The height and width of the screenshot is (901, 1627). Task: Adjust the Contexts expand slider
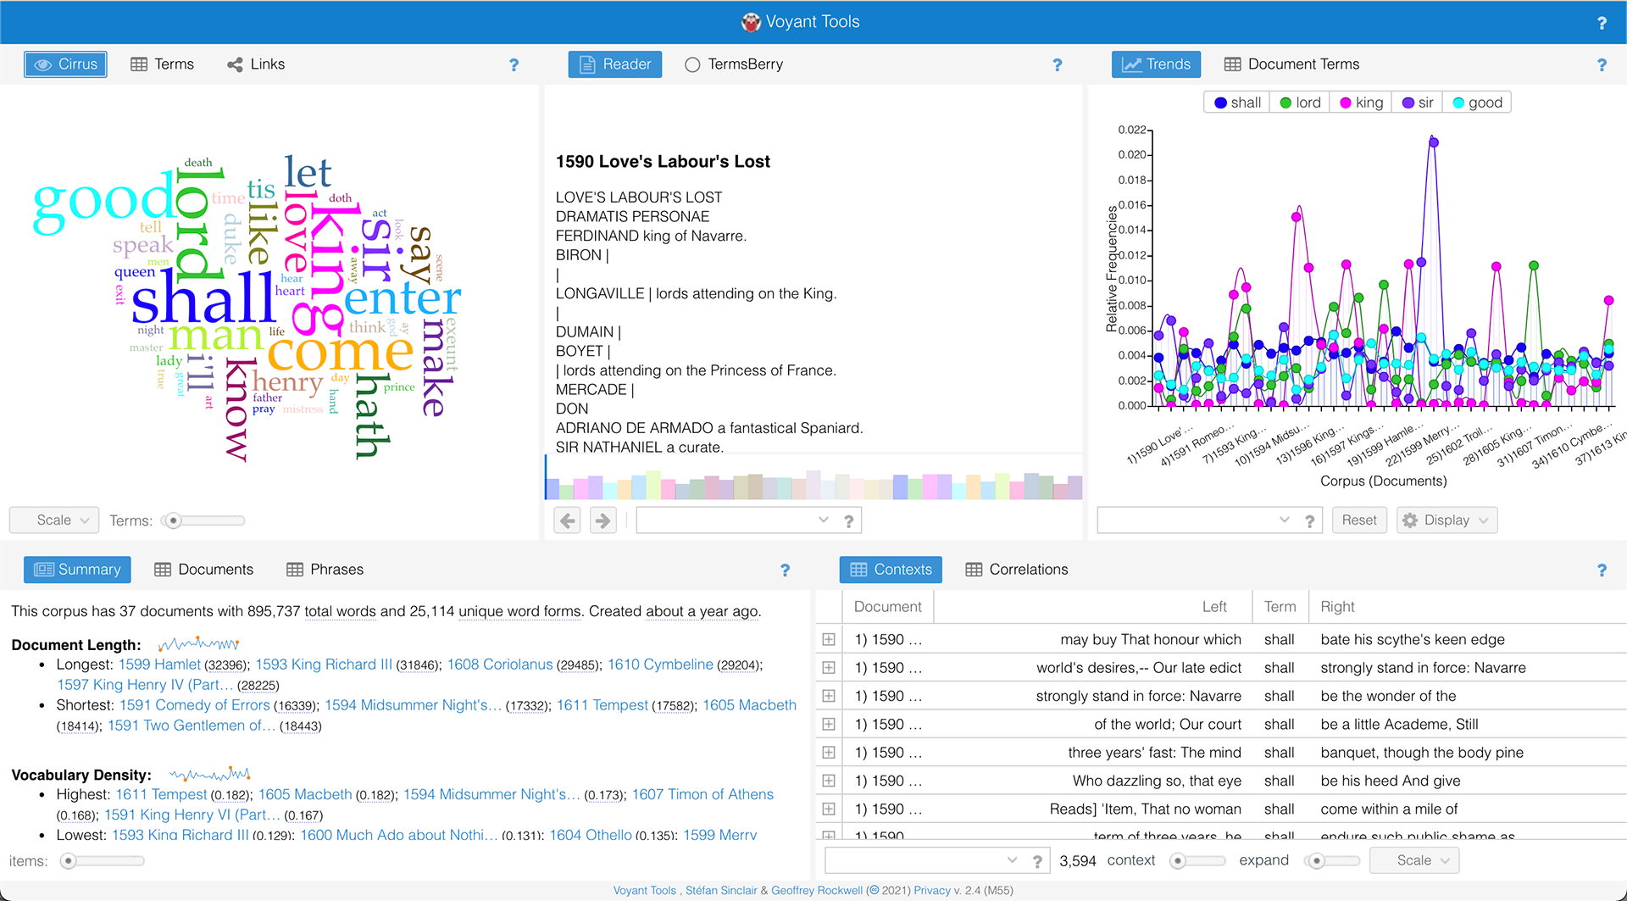(x=1333, y=861)
